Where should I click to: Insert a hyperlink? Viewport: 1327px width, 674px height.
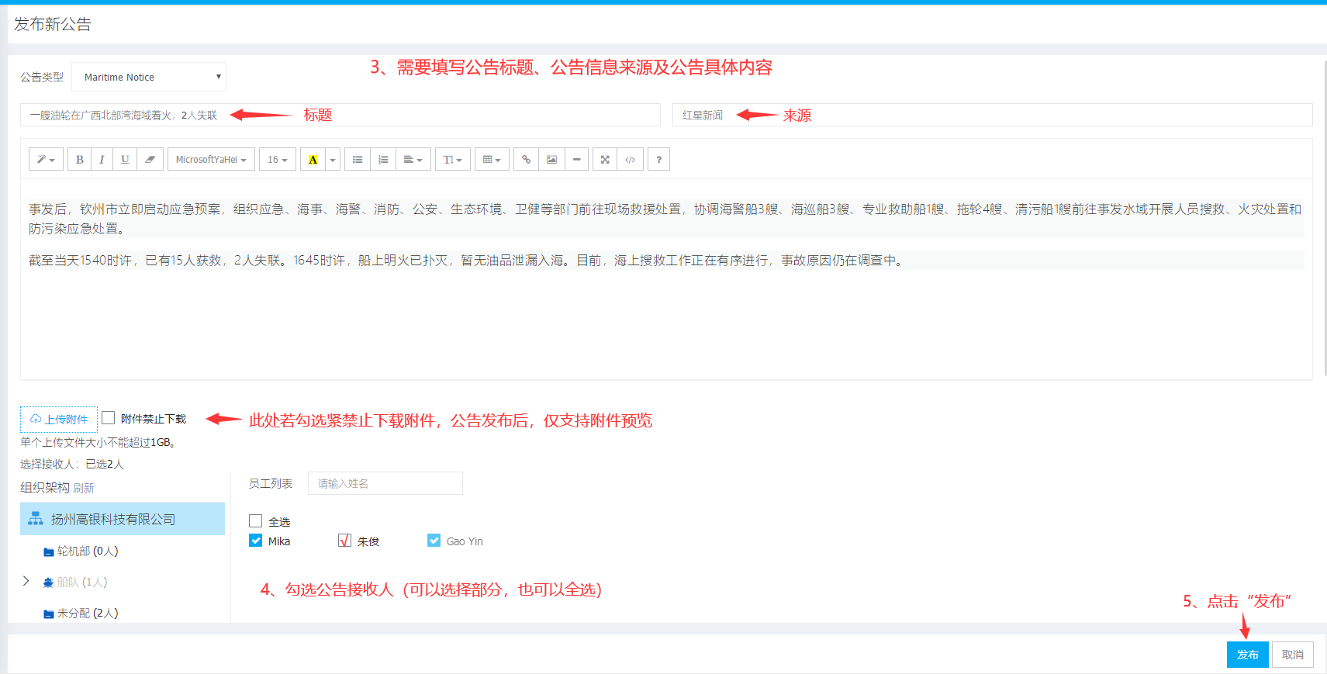[x=526, y=159]
